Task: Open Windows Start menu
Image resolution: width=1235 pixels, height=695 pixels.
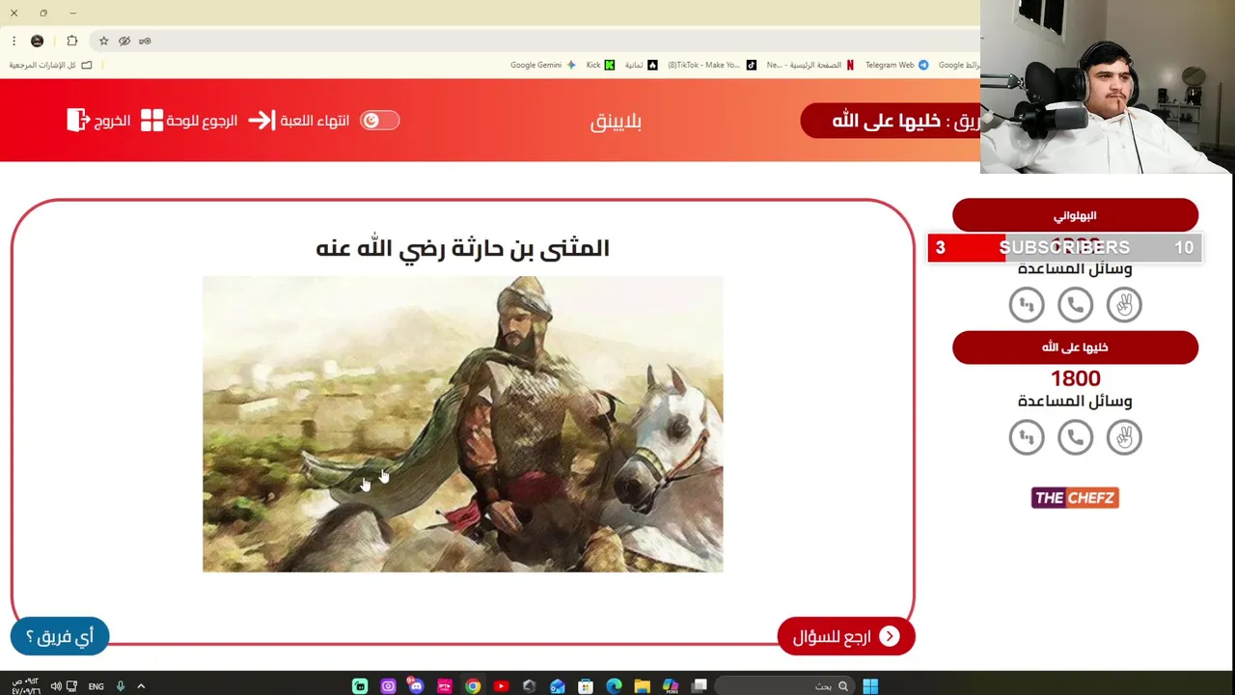Action: [x=870, y=686]
